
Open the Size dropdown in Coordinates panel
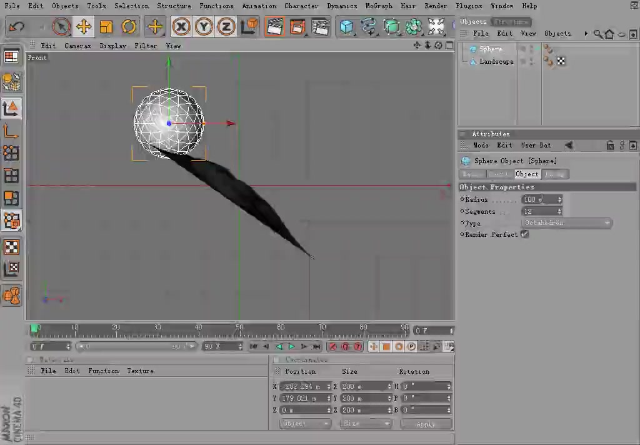(366, 424)
